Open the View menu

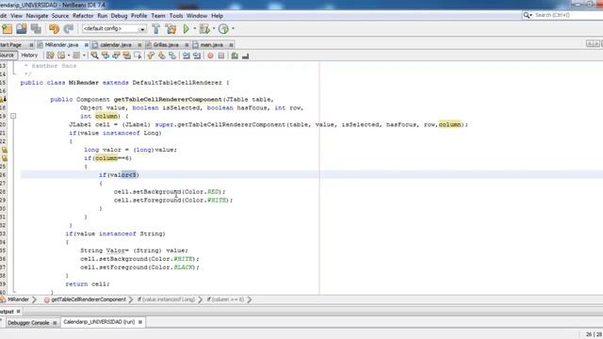17,16
